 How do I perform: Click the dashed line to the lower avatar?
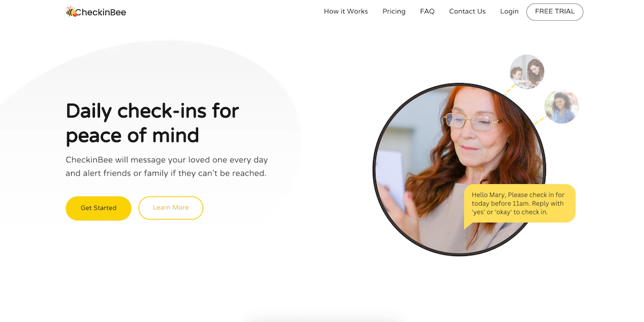pos(541,119)
